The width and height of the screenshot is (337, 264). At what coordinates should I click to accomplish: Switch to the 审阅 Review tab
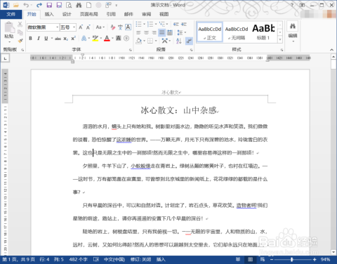click(x=147, y=14)
